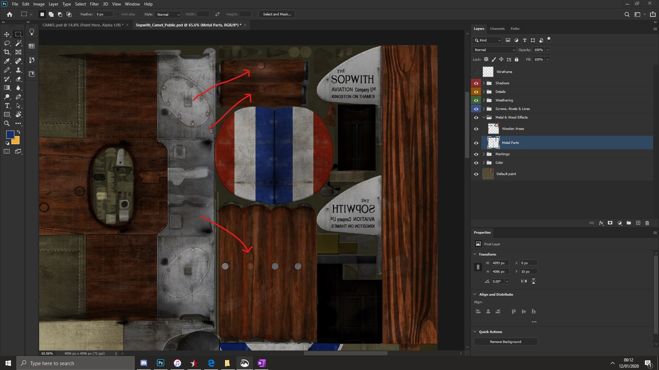Open the Kind filter dropdown
The image size is (659, 370).
pyautogui.click(x=487, y=40)
